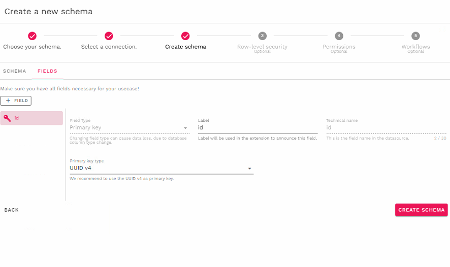
Task: Click step 4 circle for Permissions
Action: click(339, 36)
